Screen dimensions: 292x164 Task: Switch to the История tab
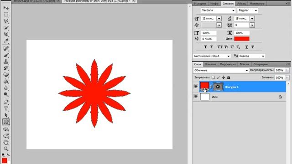point(200,4)
